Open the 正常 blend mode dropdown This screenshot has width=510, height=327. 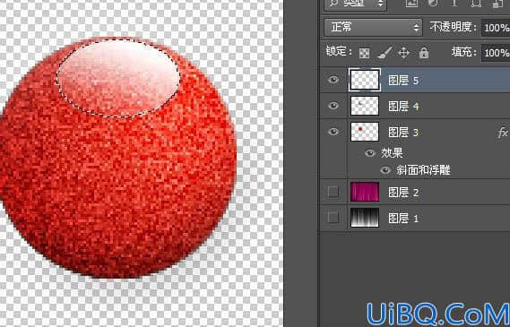coord(373,27)
